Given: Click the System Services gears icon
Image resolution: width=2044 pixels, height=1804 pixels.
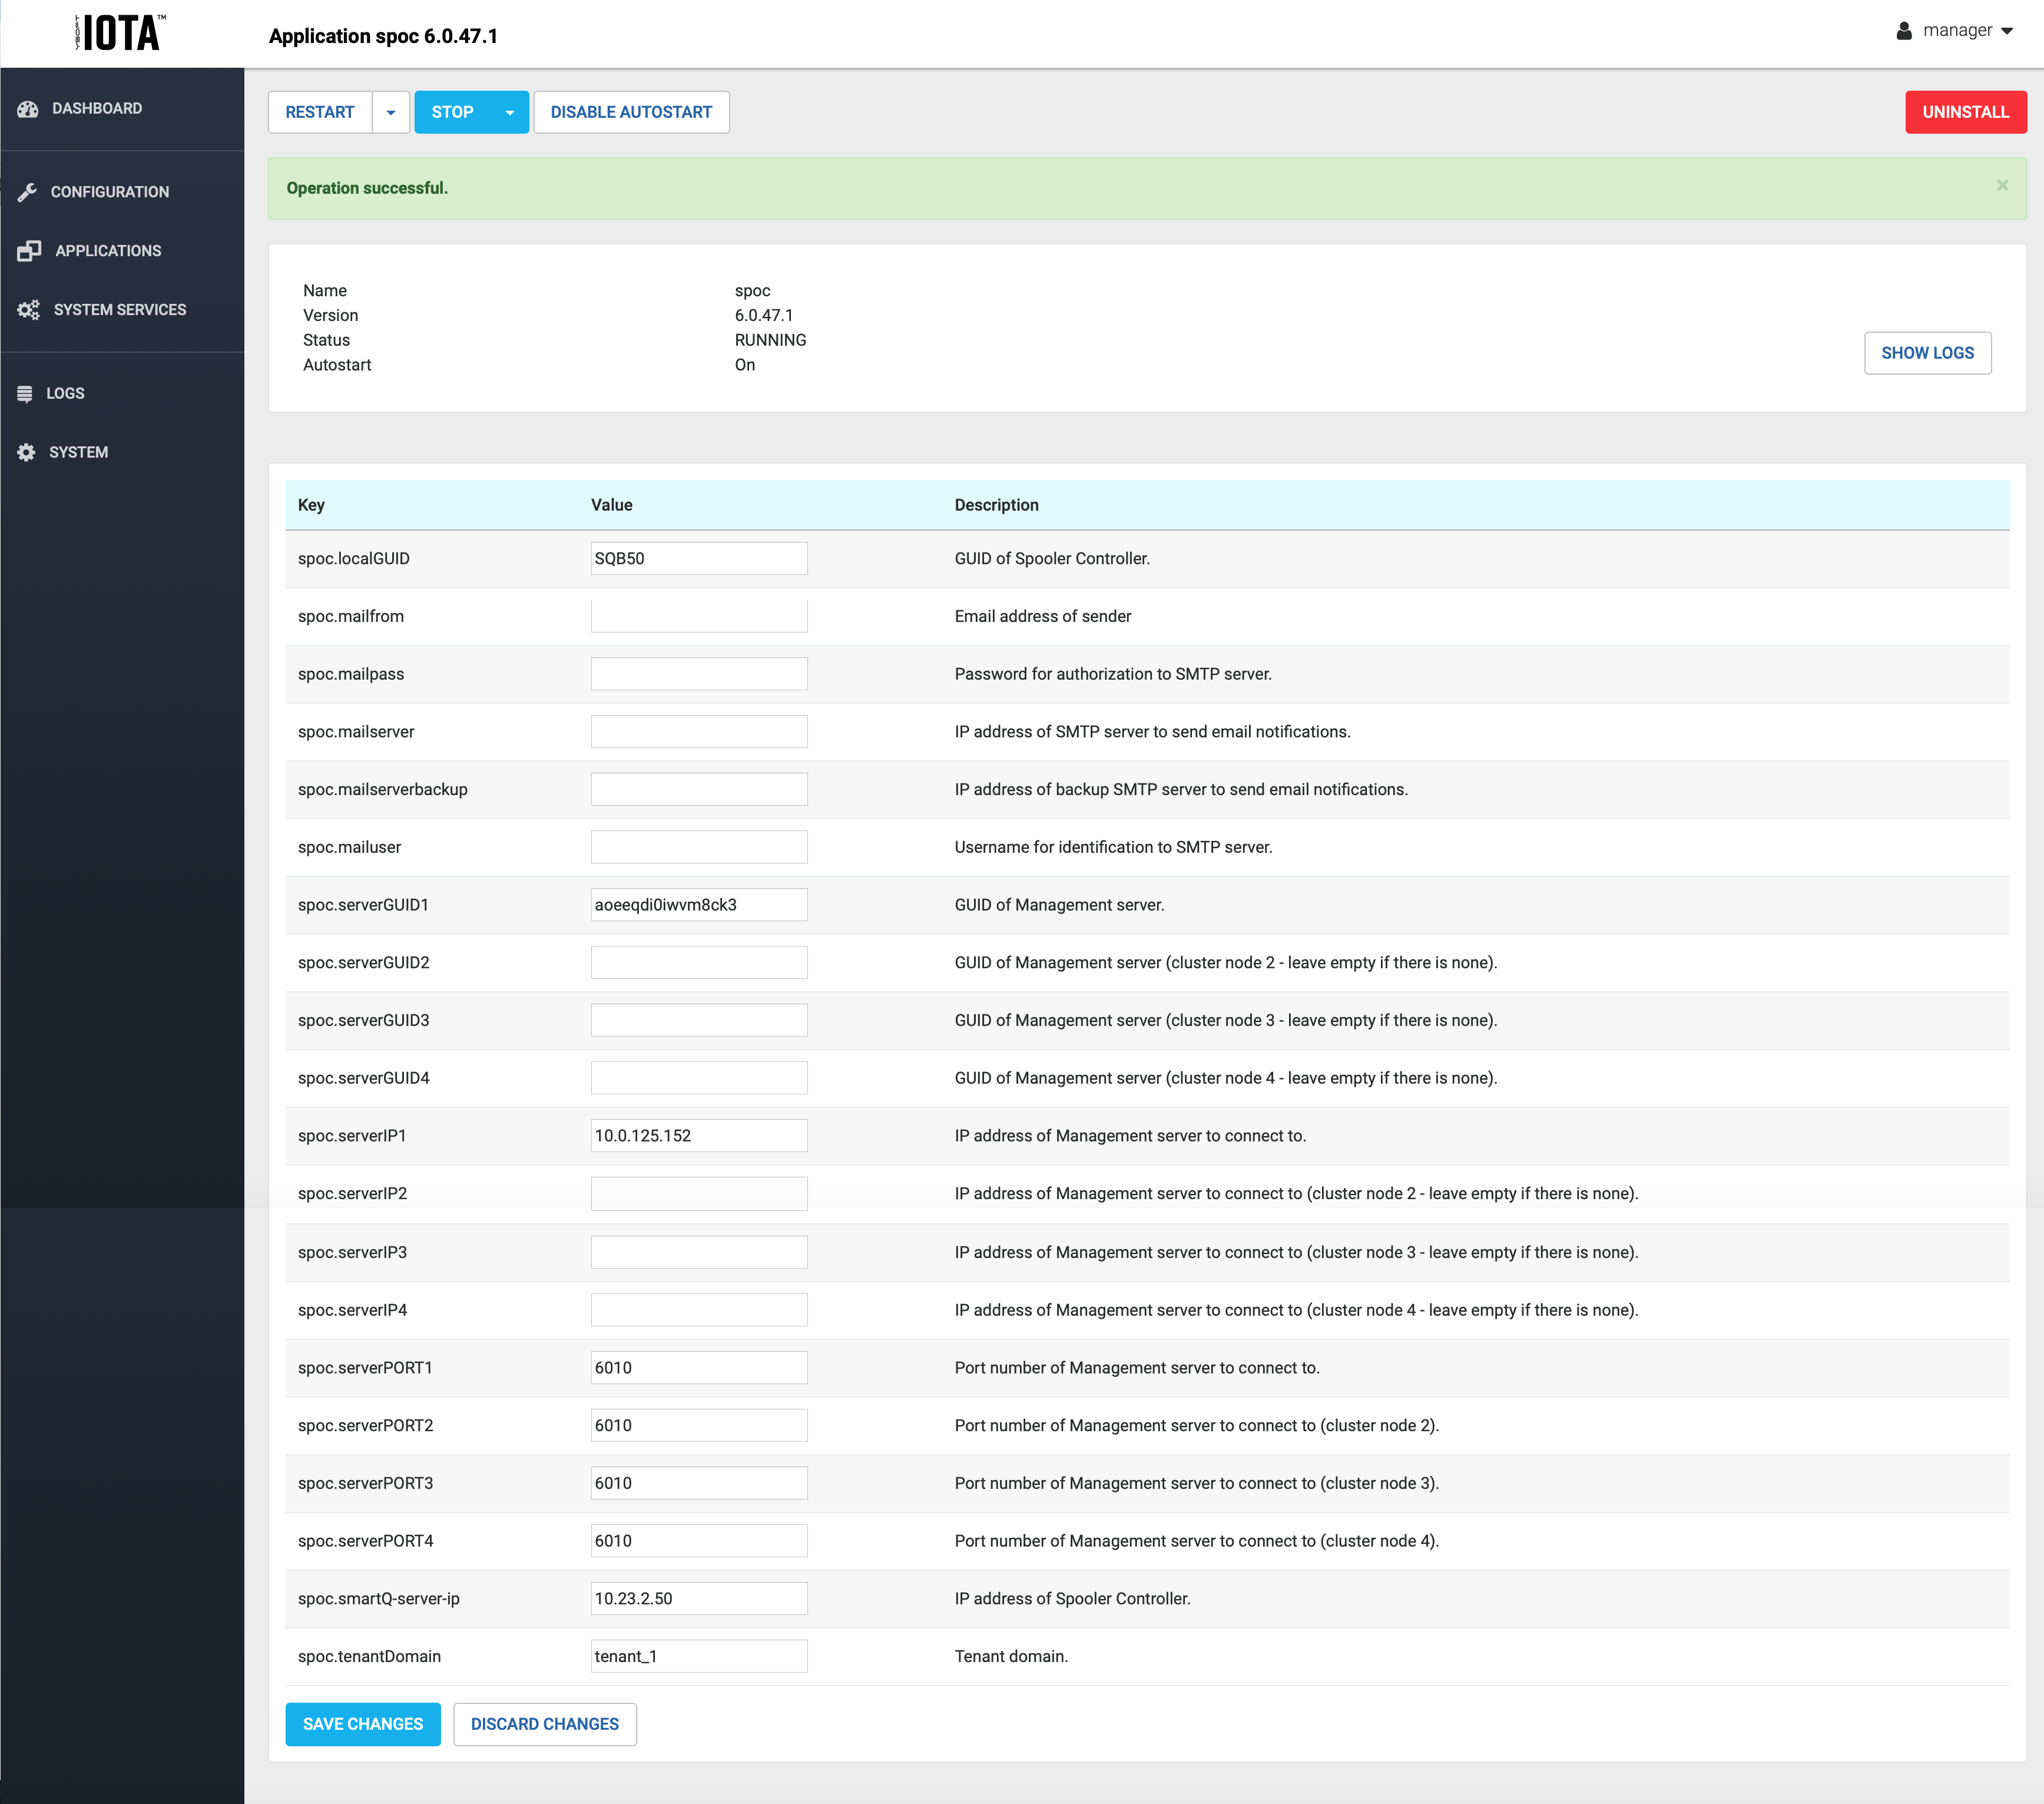Looking at the screenshot, I should coord(28,310).
